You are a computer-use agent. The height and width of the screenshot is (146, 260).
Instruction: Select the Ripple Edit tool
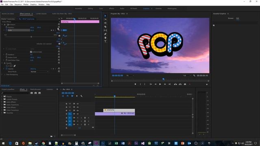point(106,23)
